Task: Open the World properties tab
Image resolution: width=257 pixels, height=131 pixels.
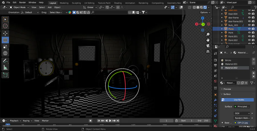Action: coord(216,81)
